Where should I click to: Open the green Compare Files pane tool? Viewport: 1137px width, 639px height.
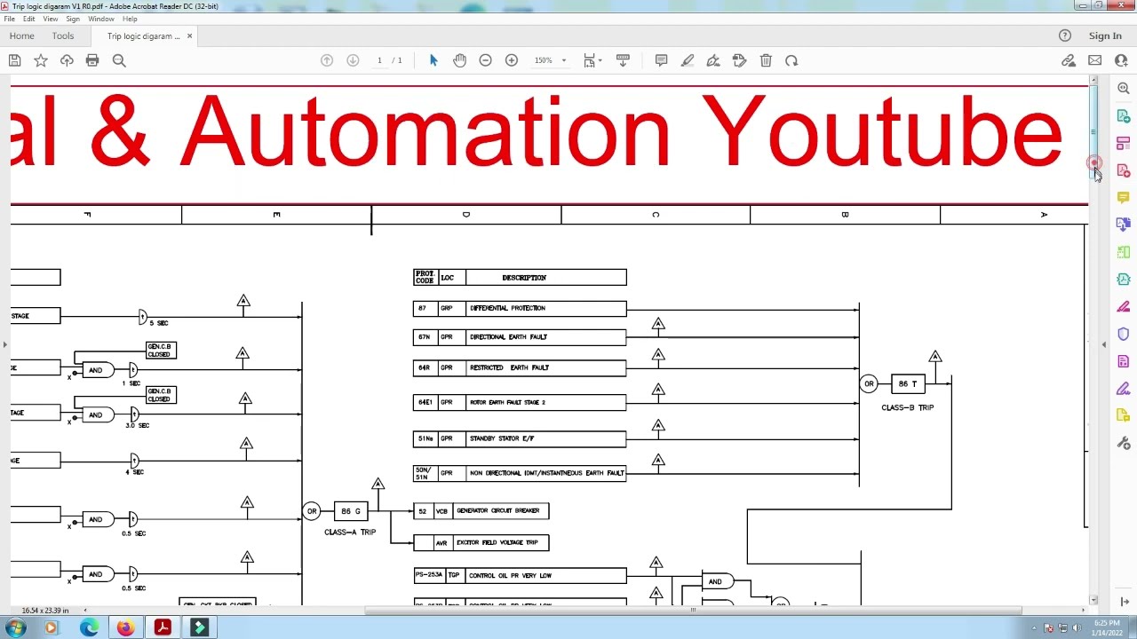[1124, 252]
